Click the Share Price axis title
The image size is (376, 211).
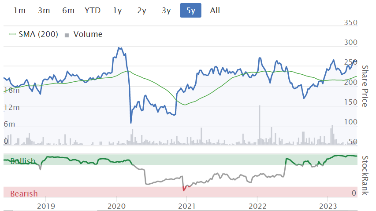(365, 86)
